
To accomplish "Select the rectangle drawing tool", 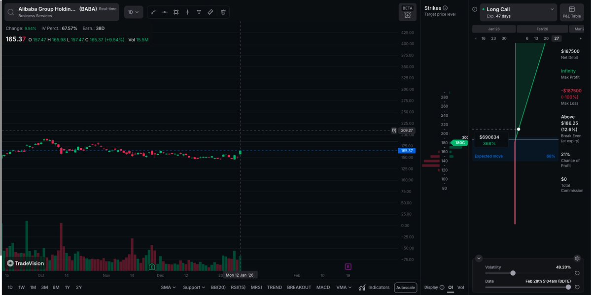I will pyautogui.click(x=176, y=12).
